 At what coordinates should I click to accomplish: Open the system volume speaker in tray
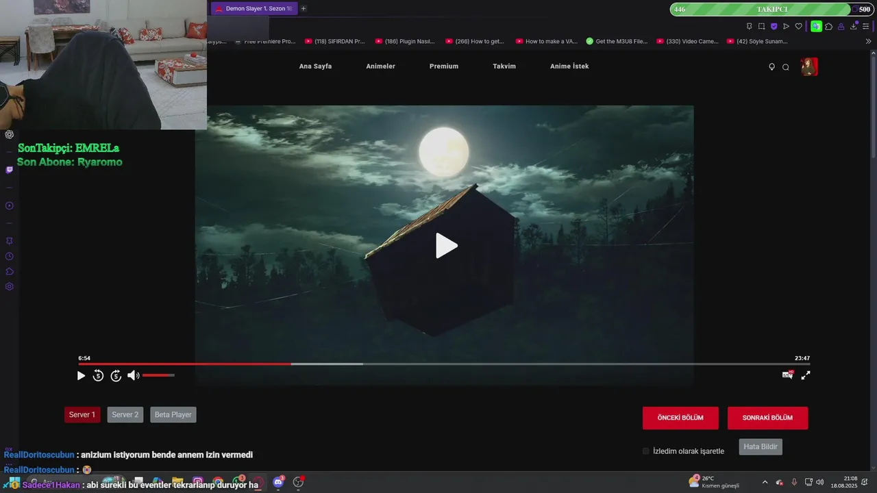click(x=820, y=483)
